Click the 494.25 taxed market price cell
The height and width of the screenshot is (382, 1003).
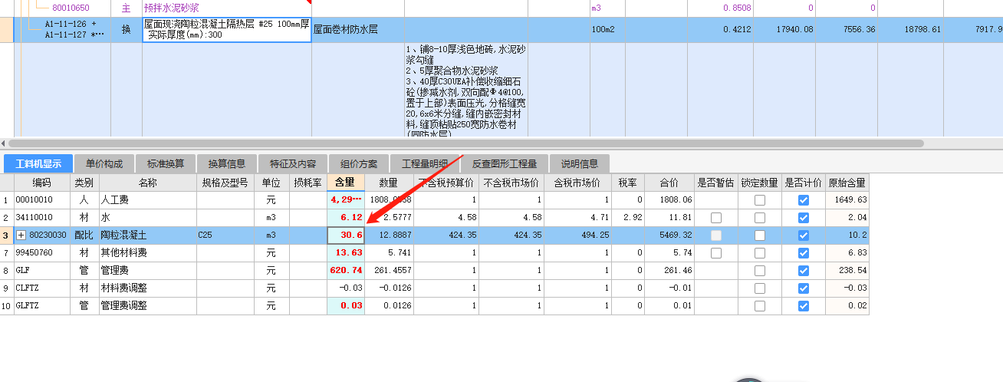(577, 235)
